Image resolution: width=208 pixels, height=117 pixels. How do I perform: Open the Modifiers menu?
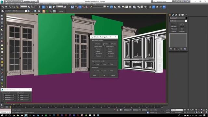pyautogui.click(x=37, y=4)
